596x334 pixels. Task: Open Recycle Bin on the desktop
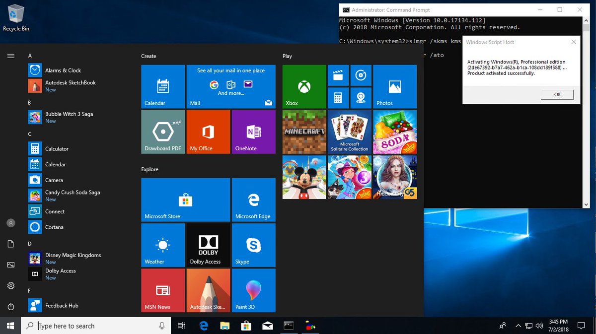[16, 18]
